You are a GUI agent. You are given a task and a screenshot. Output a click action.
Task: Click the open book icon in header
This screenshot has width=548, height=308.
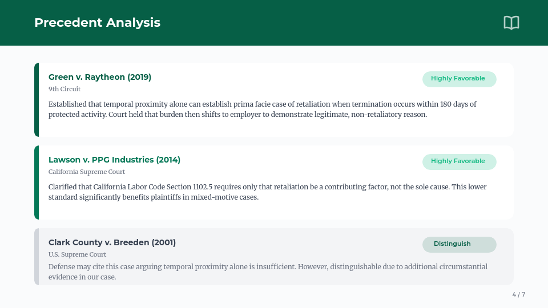tap(511, 23)
